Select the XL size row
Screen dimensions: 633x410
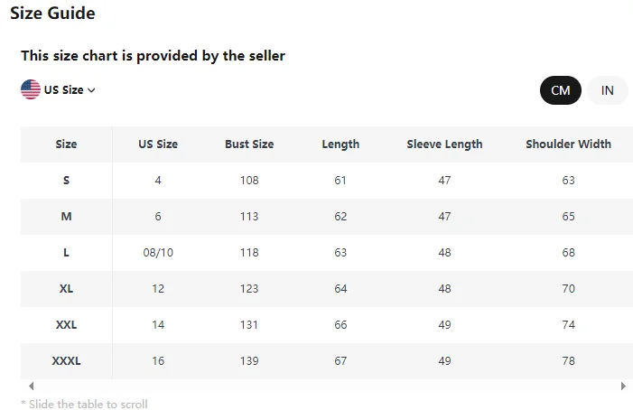pyautogui.click(x=66, y=289)
